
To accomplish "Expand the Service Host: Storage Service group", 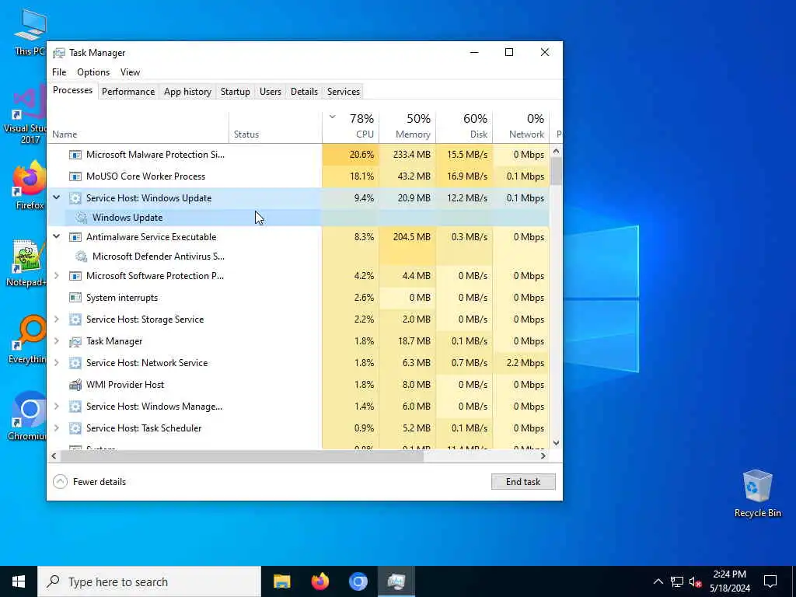I will point(56,319).
